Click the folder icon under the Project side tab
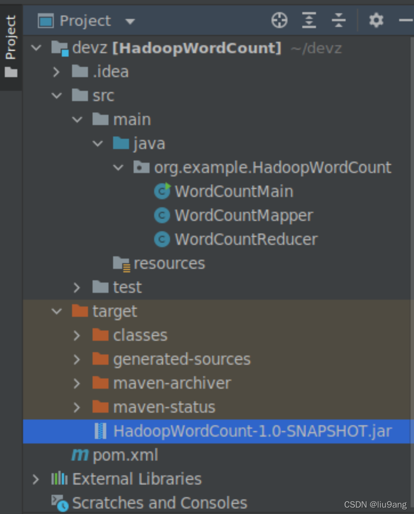This screenshot has width=414, height=514. point(11,72)
